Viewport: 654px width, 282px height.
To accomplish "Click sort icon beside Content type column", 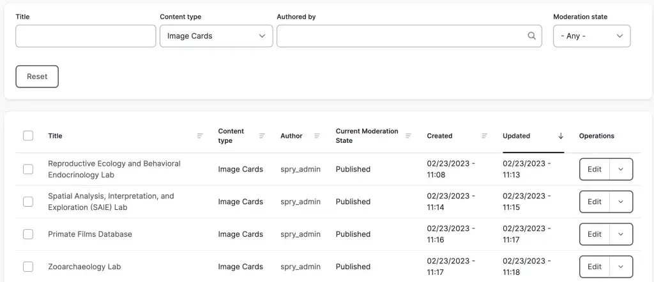I will (x=262, y=136).
